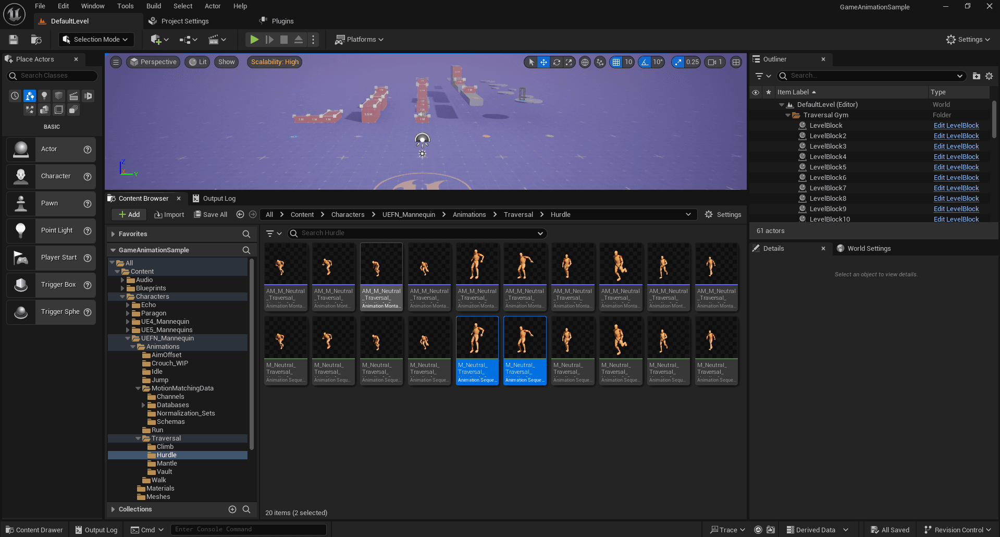Screen dimensions: 1000x537
Task: Open the viewport Show menu
Action: (227, 62)
